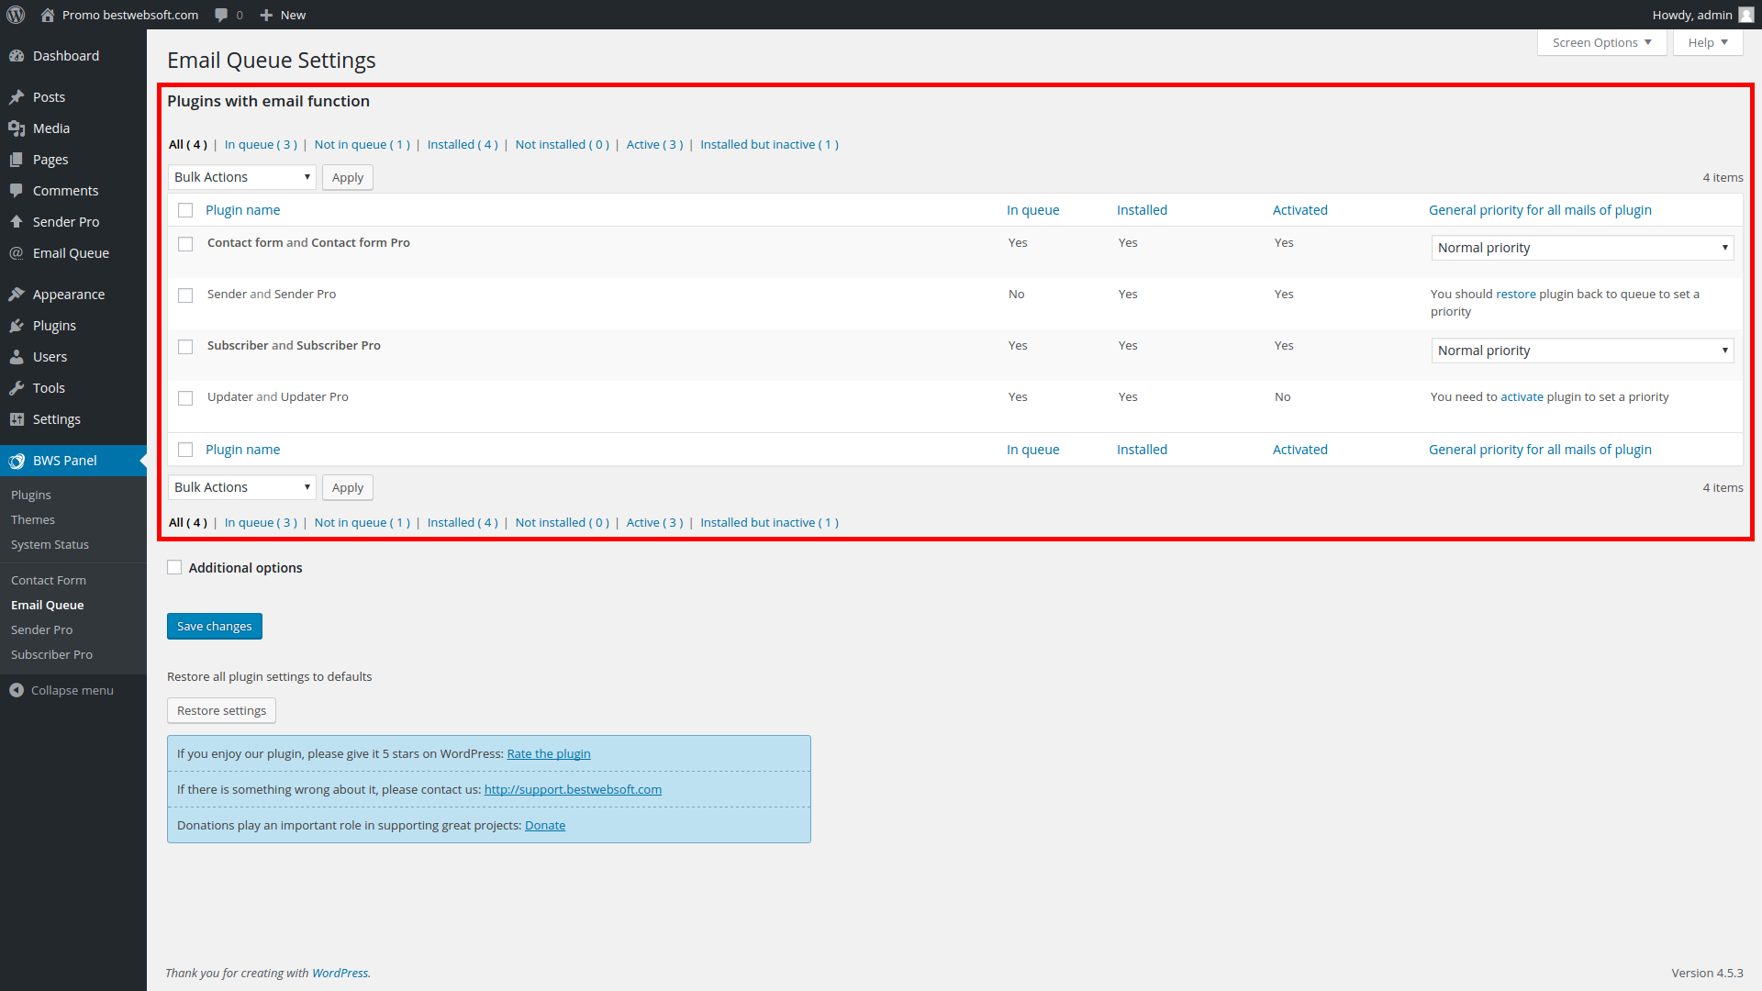Sort by top Installed column header

pos(1142,210)
